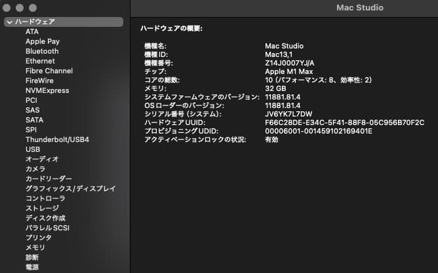Open グラフィックス/ディスプレイ details
Screen dimensions: 438x273
click(70, 189)
